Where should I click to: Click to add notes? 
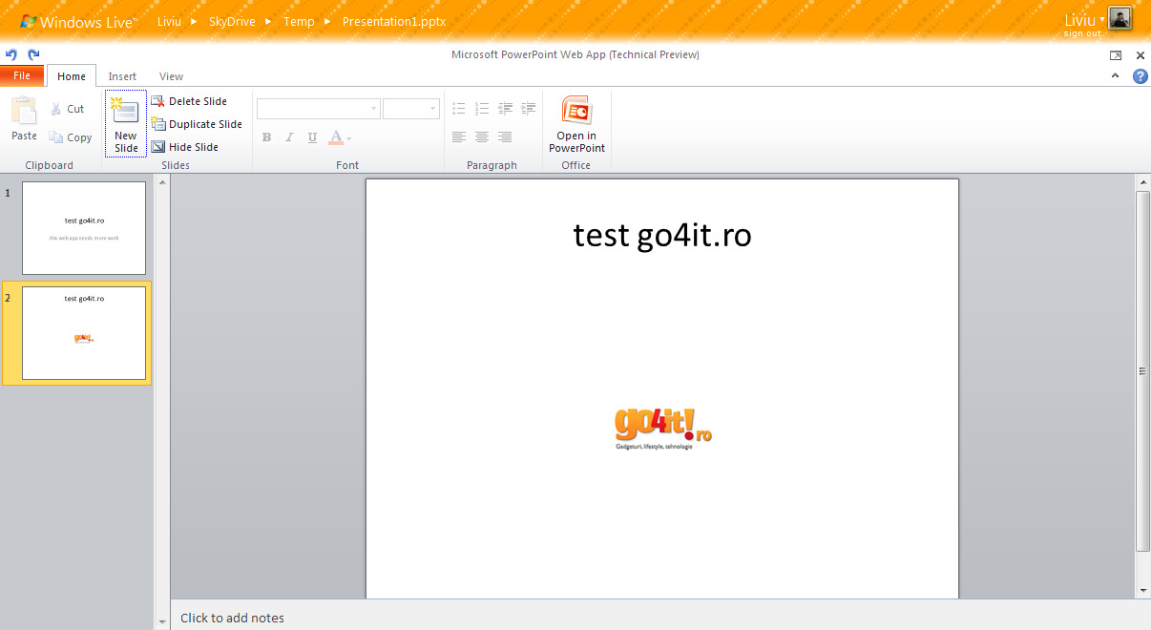coord(232,618)
